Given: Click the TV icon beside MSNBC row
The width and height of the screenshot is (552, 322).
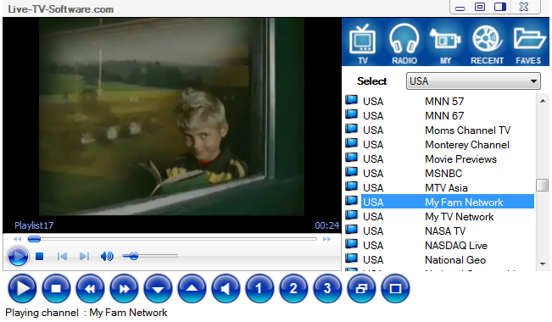Looking at the screenshot, I should (x=351, y=172).
